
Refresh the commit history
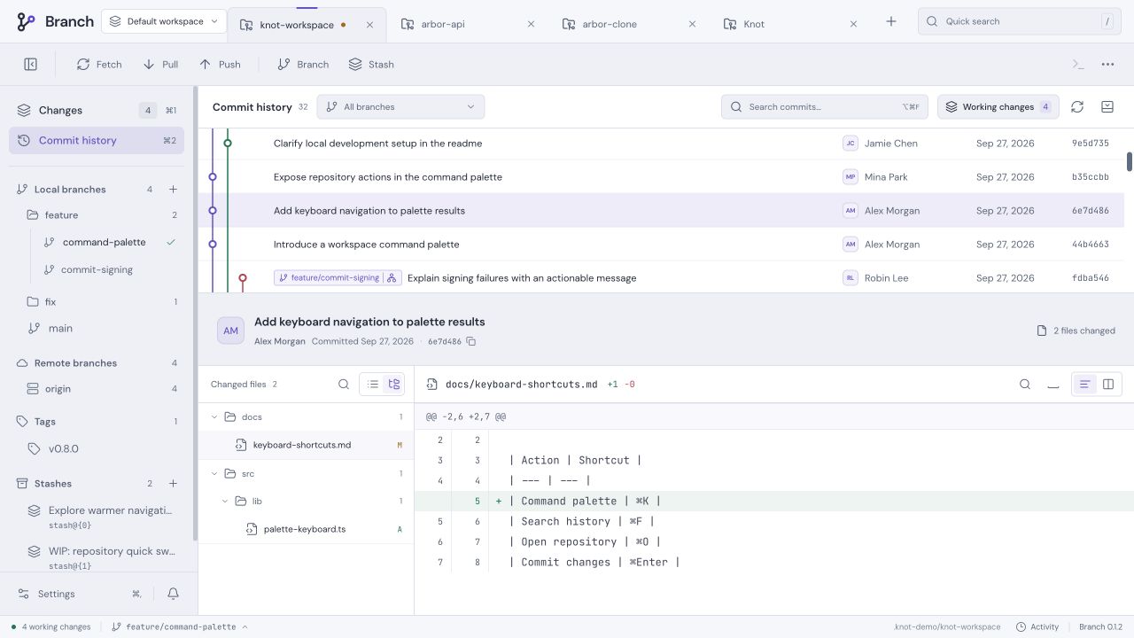1077,107
